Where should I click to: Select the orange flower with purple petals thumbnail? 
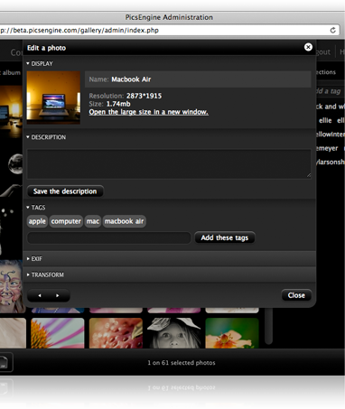pyautogui.click(x=58, y=333)
